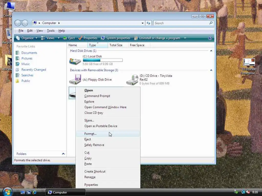The width and height of the screenshot is (262, 196).
Task: Open Public folder in Favorite Links
Action: coord(26,81)
